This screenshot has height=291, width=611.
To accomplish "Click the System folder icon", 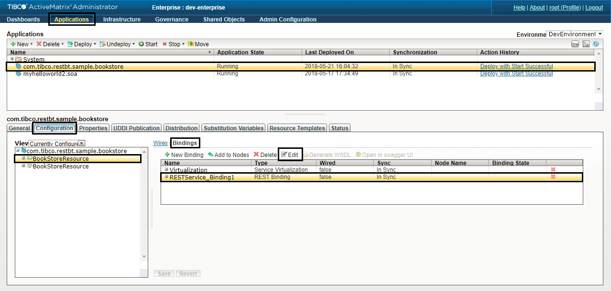I will [x=19, y=59].
